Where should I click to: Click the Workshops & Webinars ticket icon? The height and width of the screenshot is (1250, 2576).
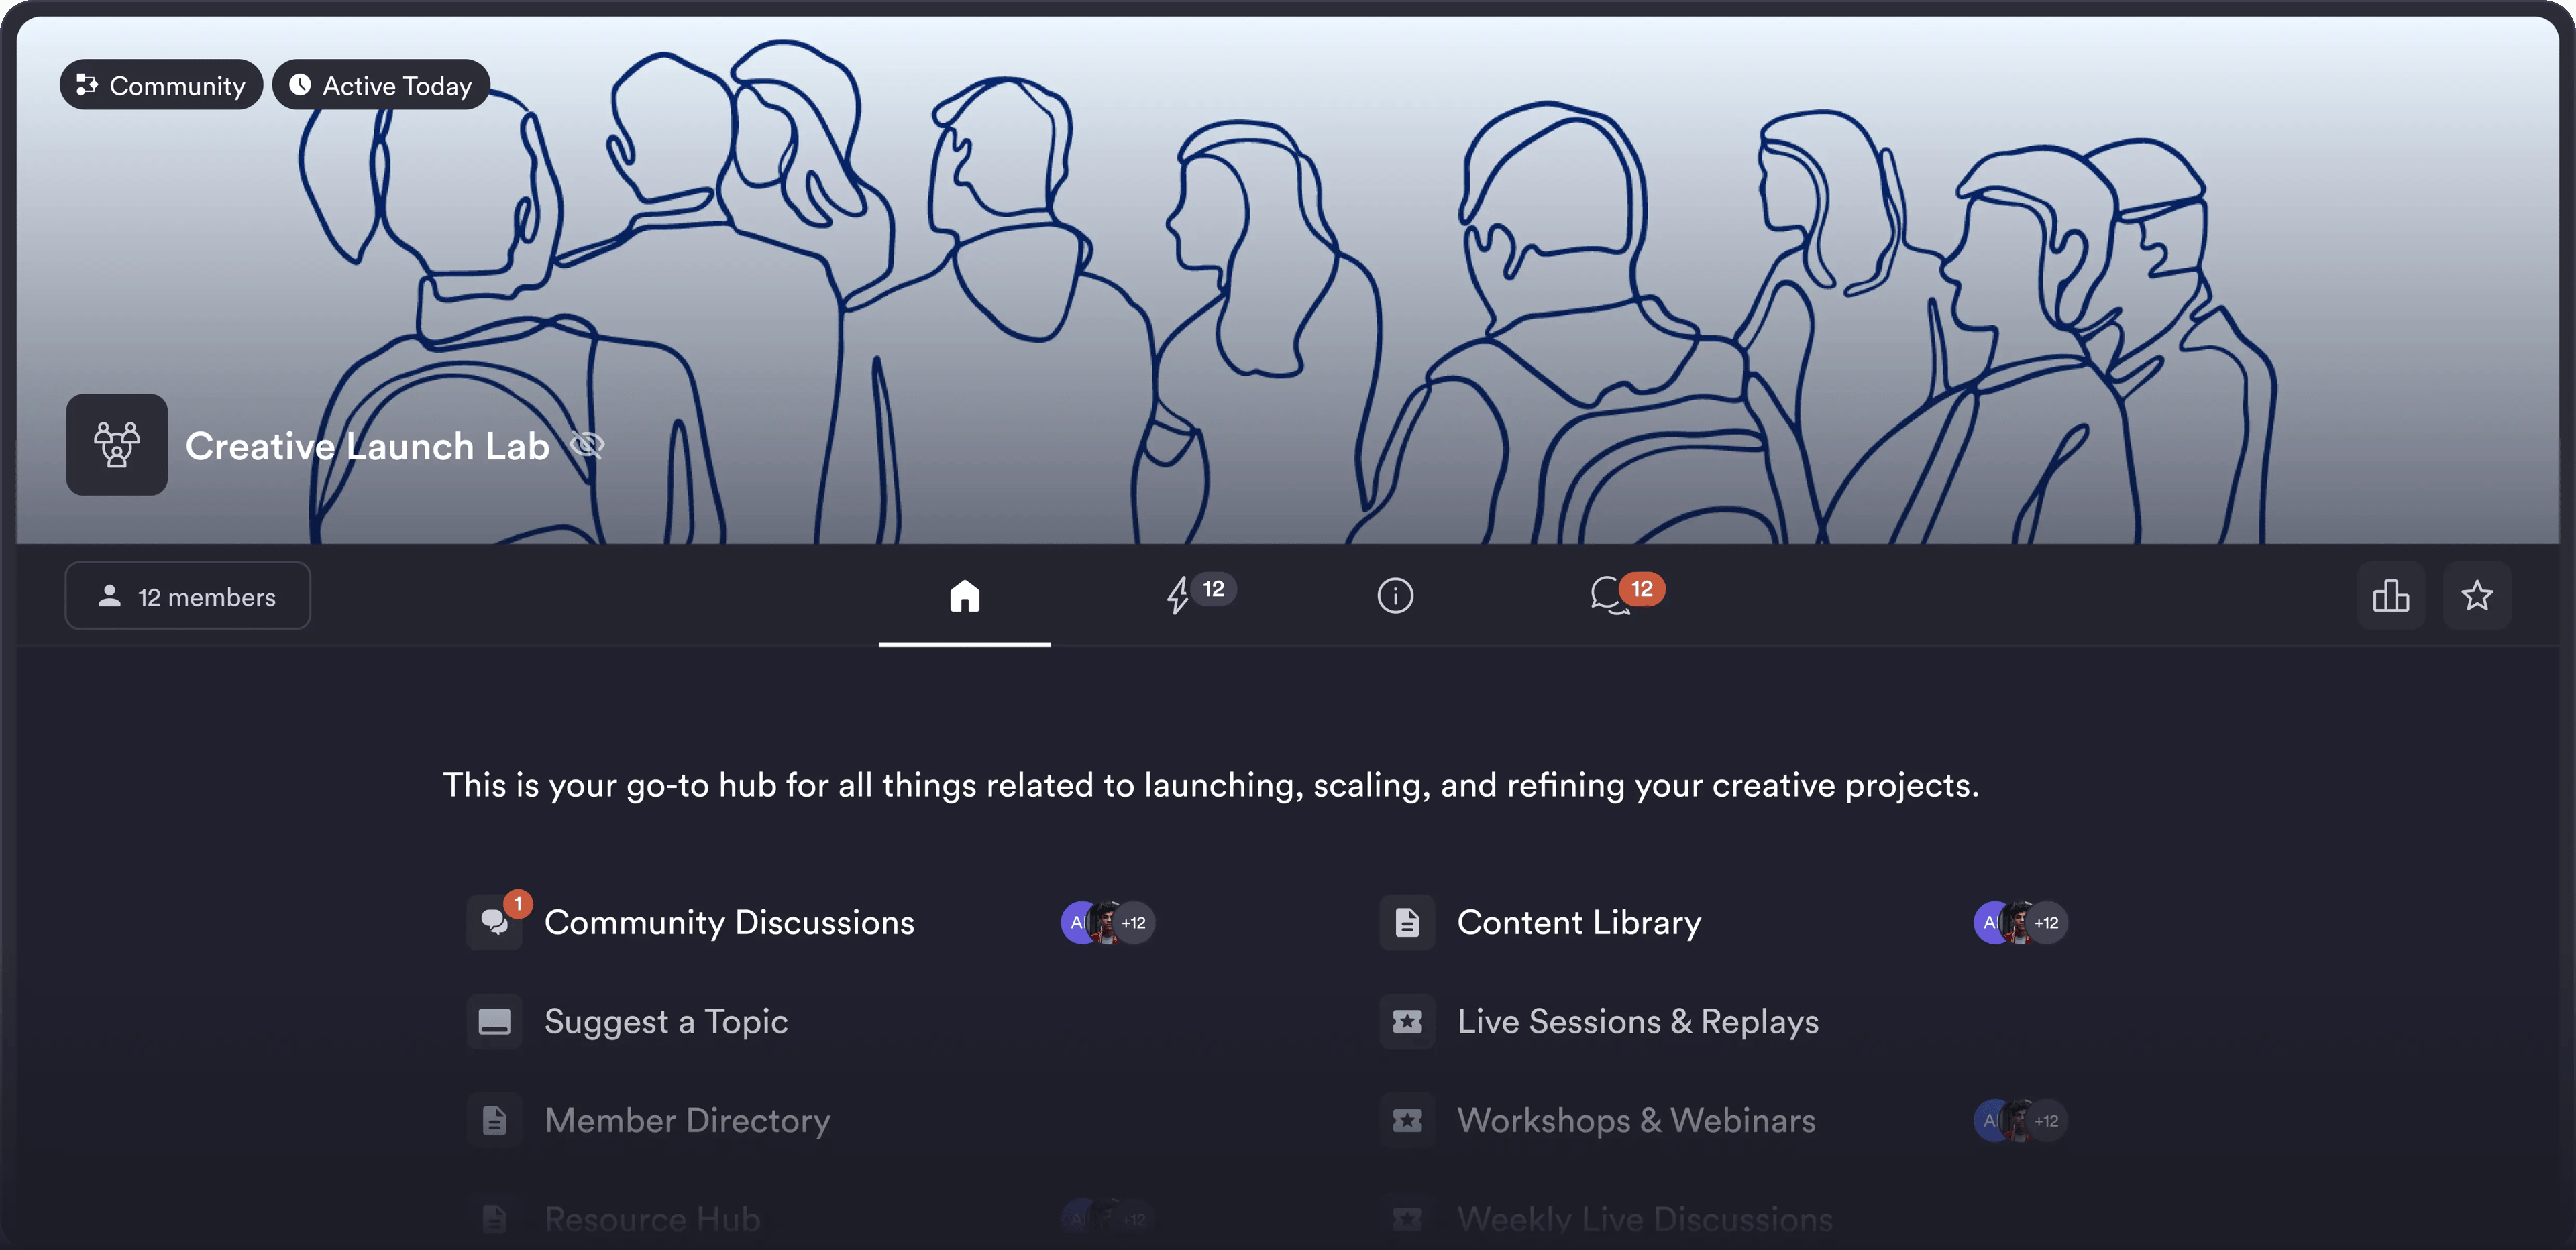[x=1407, y=1120]
